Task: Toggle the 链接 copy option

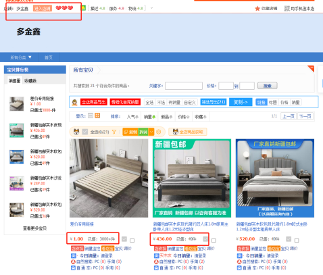Action: coord(262,103)
